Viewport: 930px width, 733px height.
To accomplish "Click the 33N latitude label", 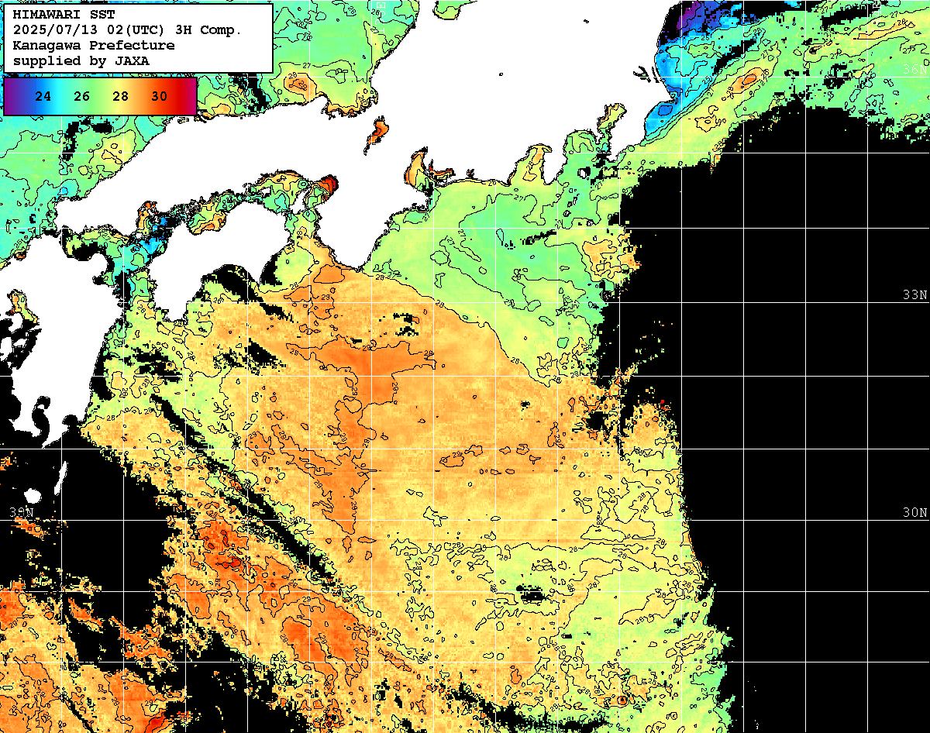I will click(x=915, y=295).
